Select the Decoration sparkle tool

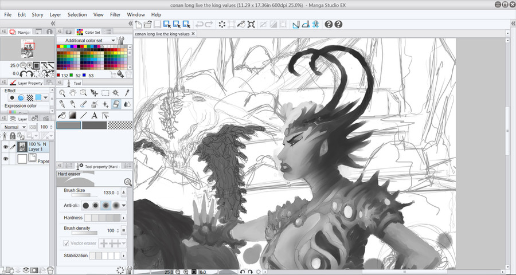point(105,104)
